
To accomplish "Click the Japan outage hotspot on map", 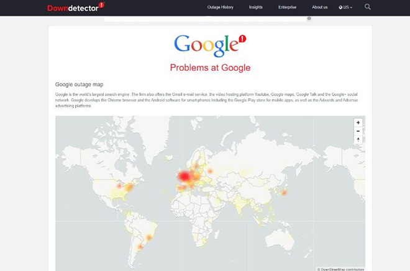I will (x=284, y=193).
